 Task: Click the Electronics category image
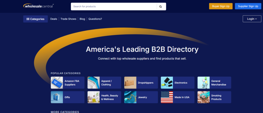[167, 83]
